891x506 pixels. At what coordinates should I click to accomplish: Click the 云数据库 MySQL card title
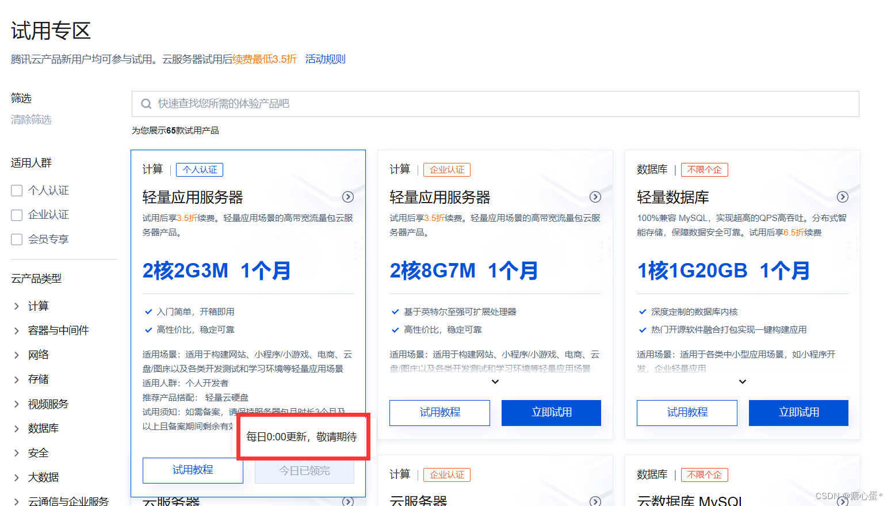pyautogui.click(x=690, y=500)
